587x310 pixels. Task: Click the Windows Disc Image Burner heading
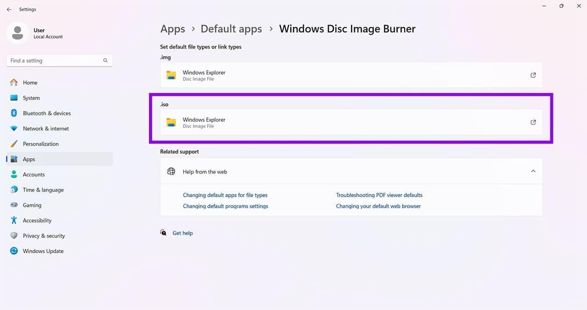click(x=347, y=29)
